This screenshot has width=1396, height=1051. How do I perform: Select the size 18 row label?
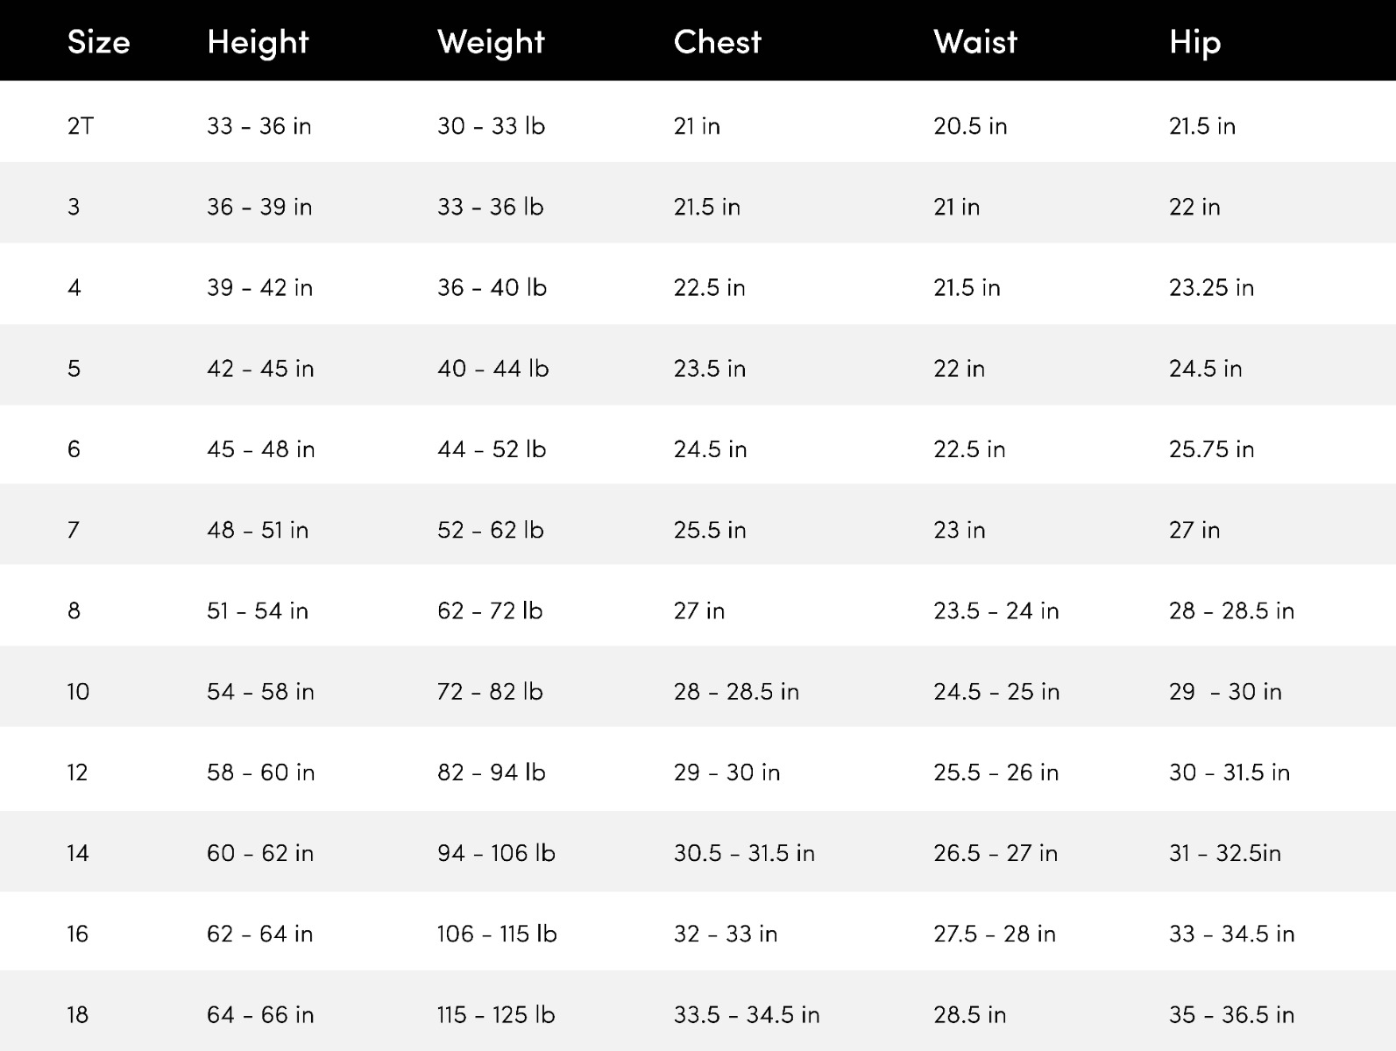point(77,1014)
